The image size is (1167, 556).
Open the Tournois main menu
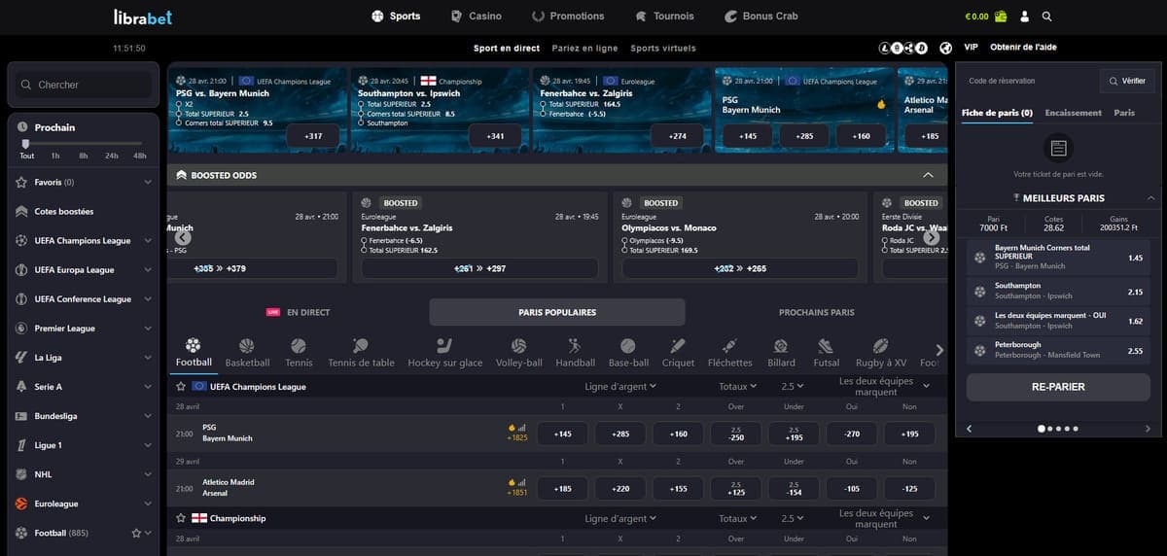tap(665, 17)
